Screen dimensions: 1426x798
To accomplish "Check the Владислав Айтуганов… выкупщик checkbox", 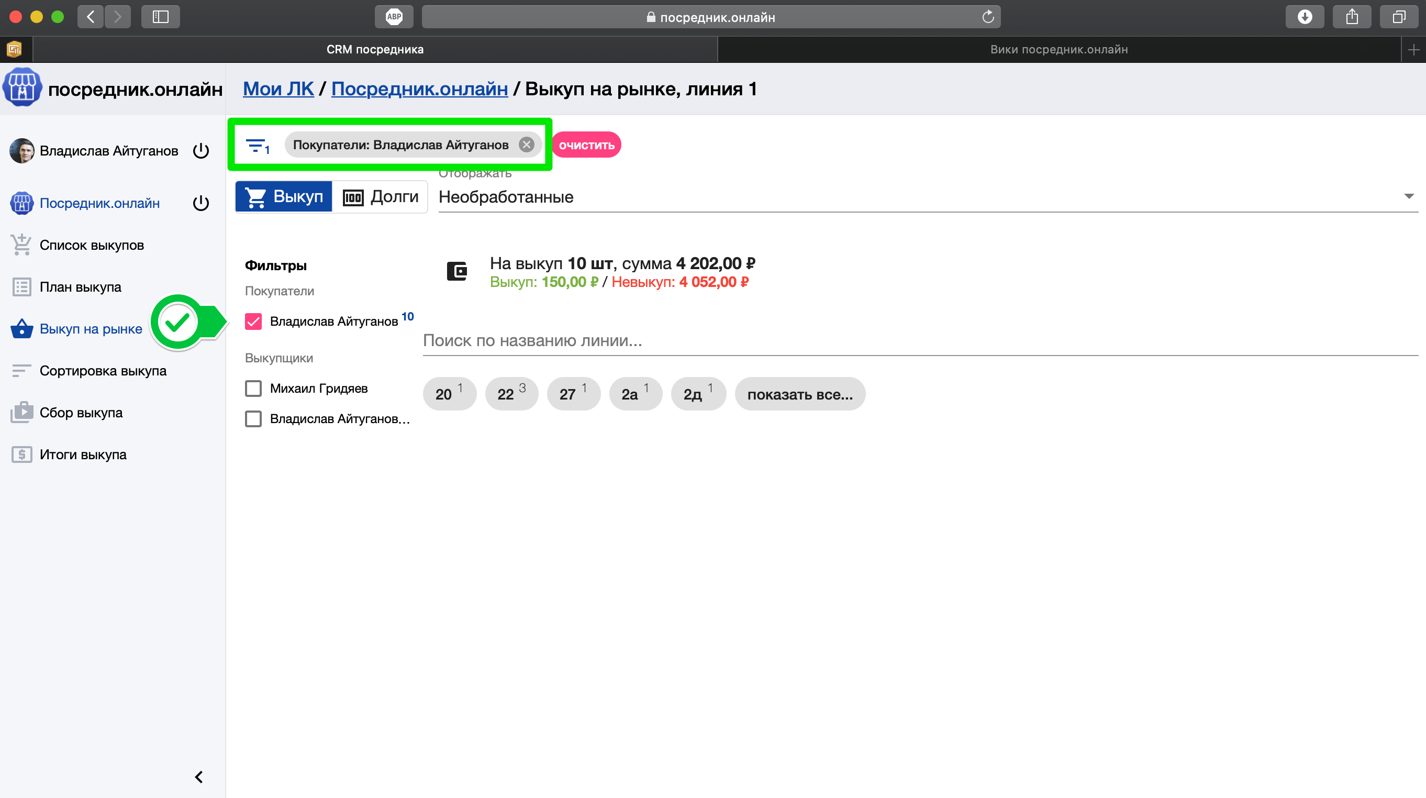I will tap(253, 419).
